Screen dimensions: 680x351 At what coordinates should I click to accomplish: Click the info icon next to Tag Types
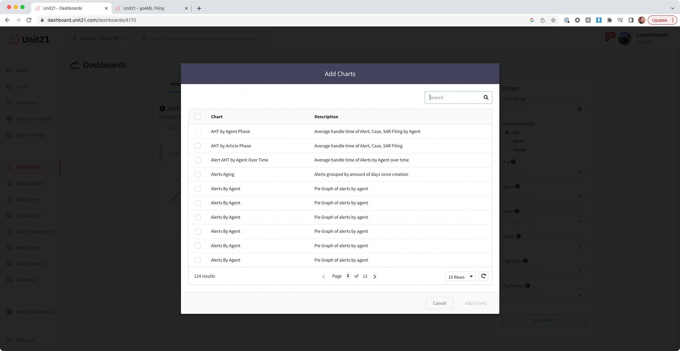click(x=525, y=261)
